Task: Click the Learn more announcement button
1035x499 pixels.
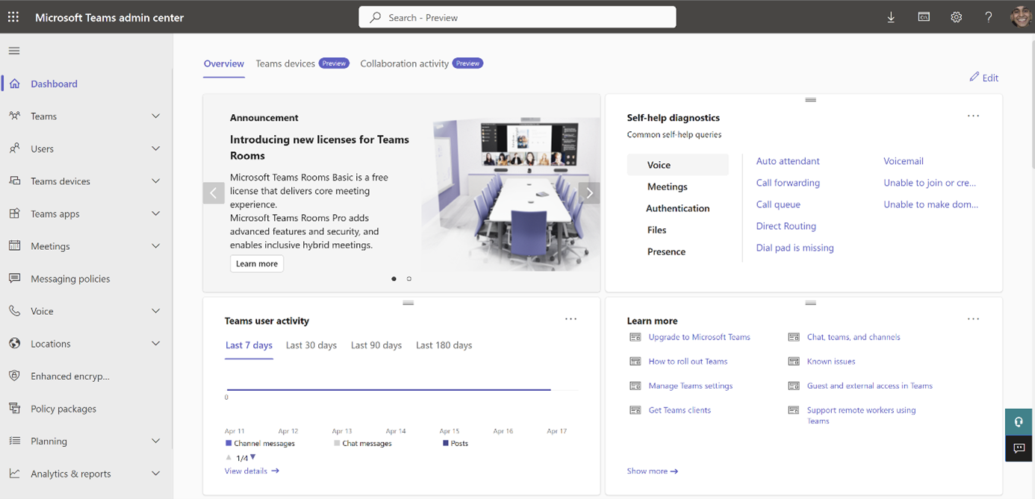Action: (257, 263)
